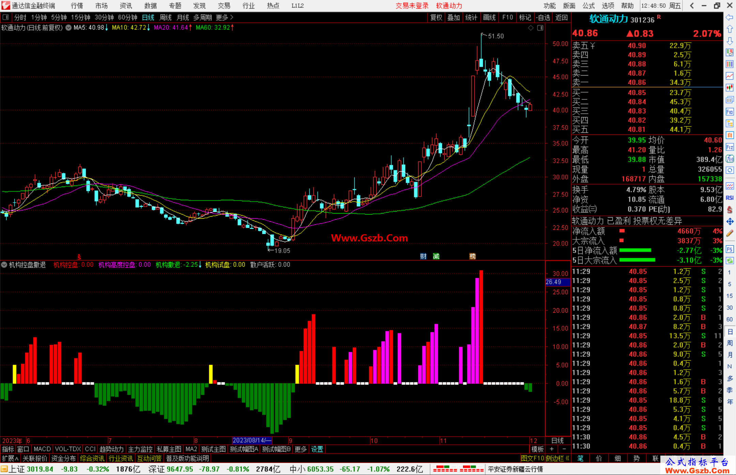Image resolution: width=736 pixels, height=475 pixels.
Task: Click the multi-window news sidebar icon
Action: (730, 100)
